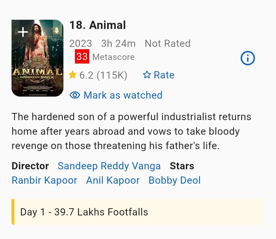The width and height of the screenshot is (276, 239).
Task: Click the Not Rated certificate text
Action: coord(168,44)
